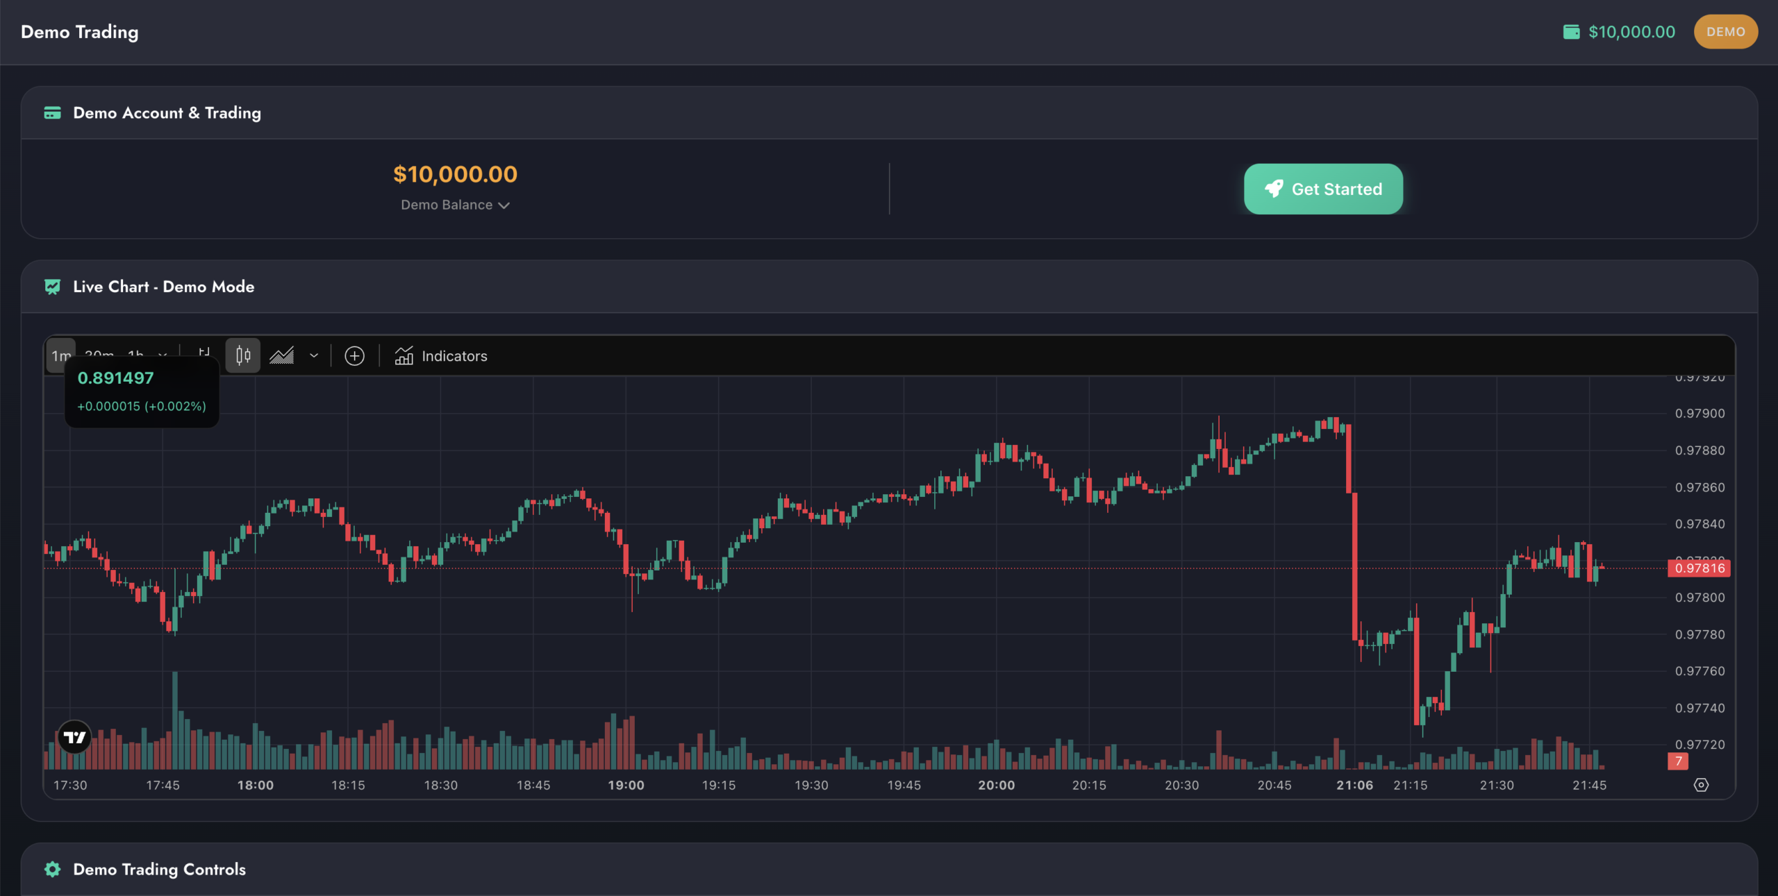The height and width of the screenshot is (896, 1778).
Task: Click the TradingView logo on the chart
Action: 75,737
